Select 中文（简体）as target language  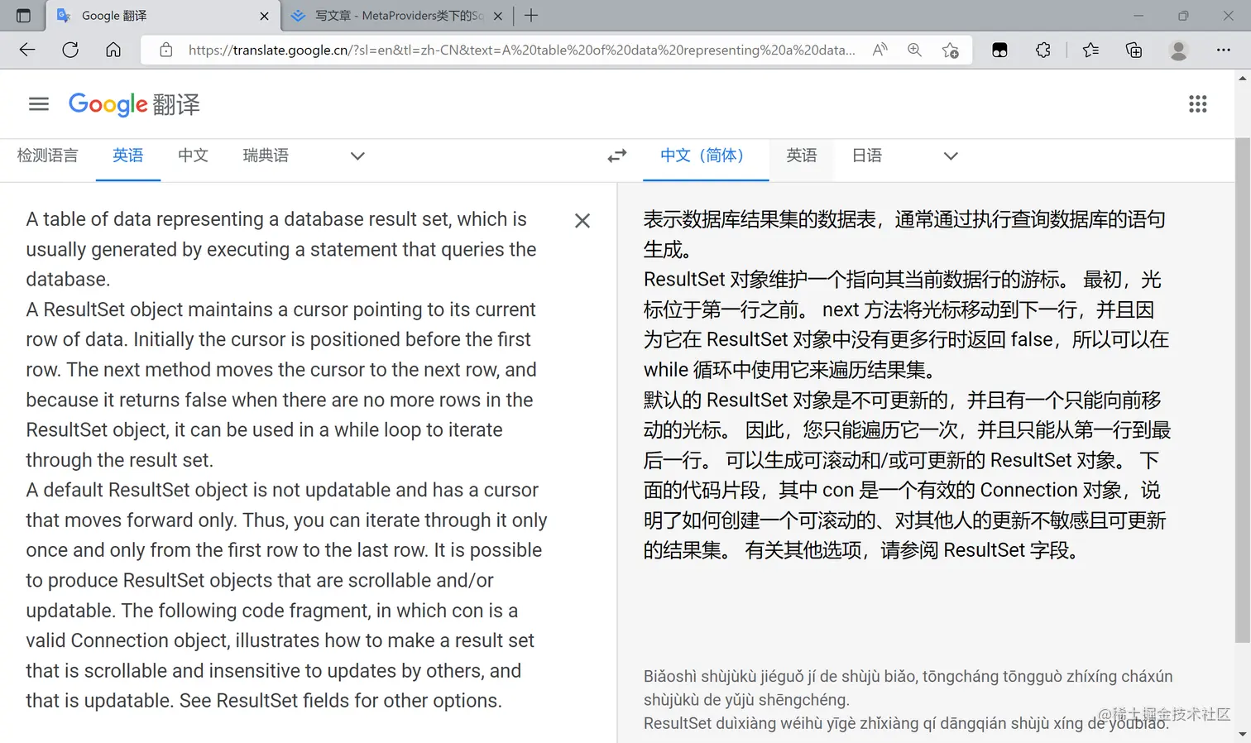pos(706,156)
